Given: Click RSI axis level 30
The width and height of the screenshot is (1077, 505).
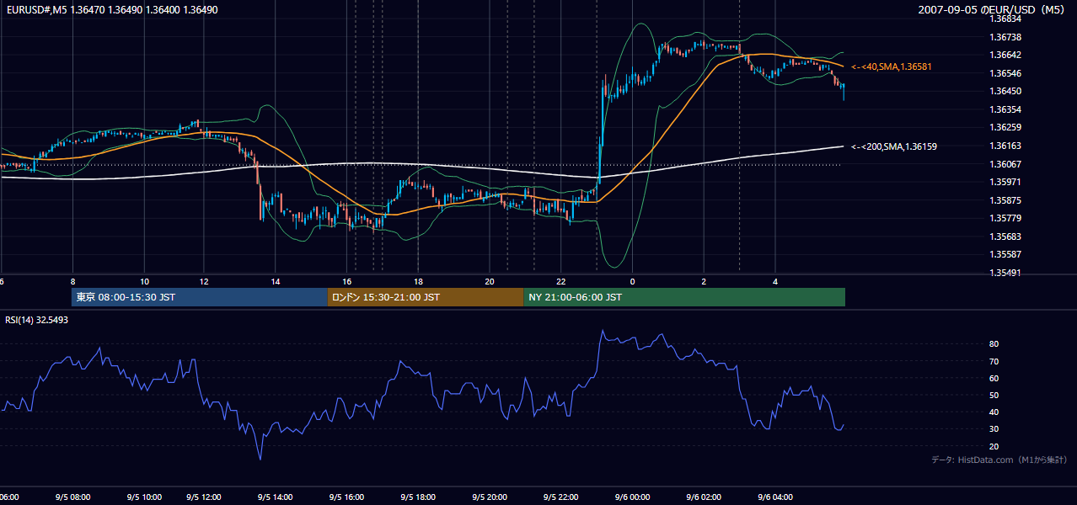Looking at the screenshot, I should pyautogui.click(x=994, y=429).
